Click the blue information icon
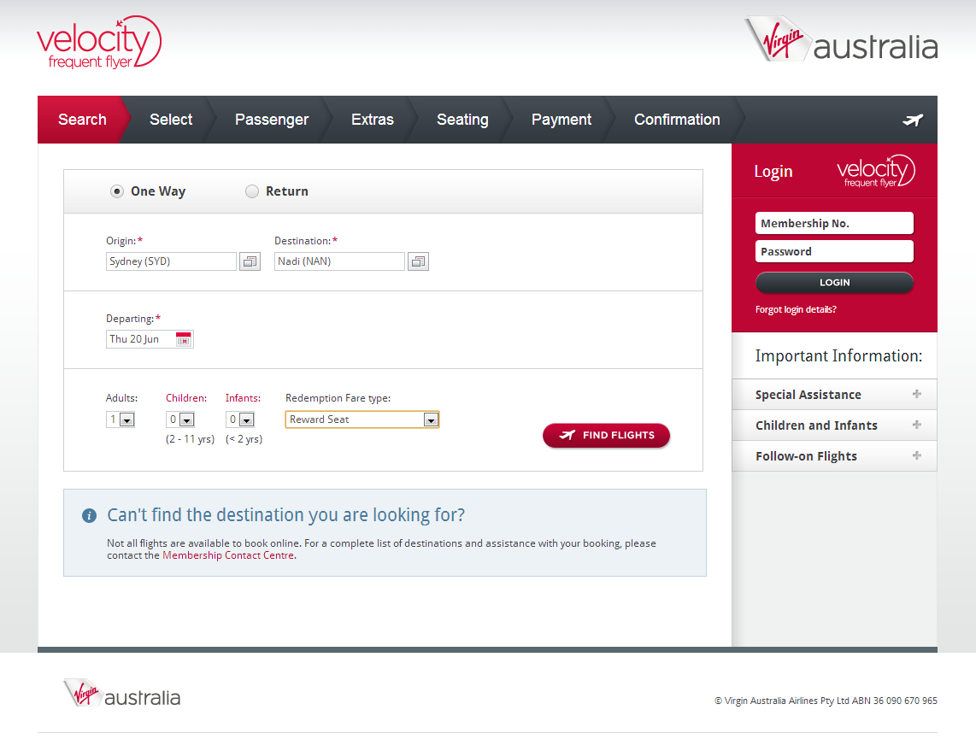Screen dimensions: 976x751 click(x=89, y=515)
